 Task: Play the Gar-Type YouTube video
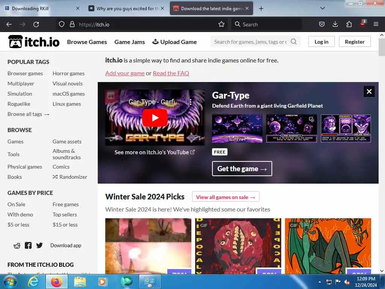pyautogui.click(x=155, y=118)
